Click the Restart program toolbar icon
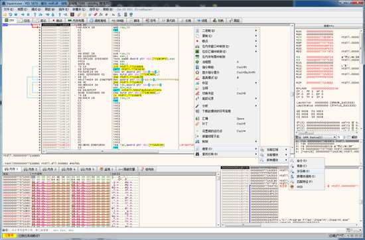 click(11, 15)
